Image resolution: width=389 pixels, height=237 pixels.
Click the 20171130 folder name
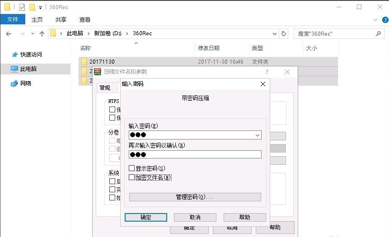tap(102, 62)
